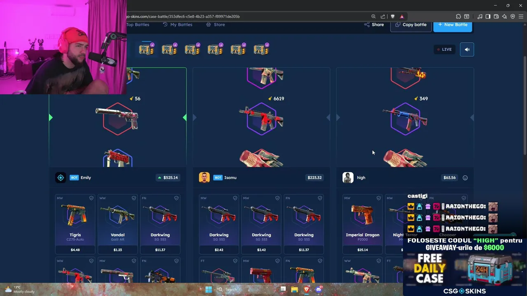The image size is (527, 296).
Task: Select the third case in the round row
Action: [192, 49]
